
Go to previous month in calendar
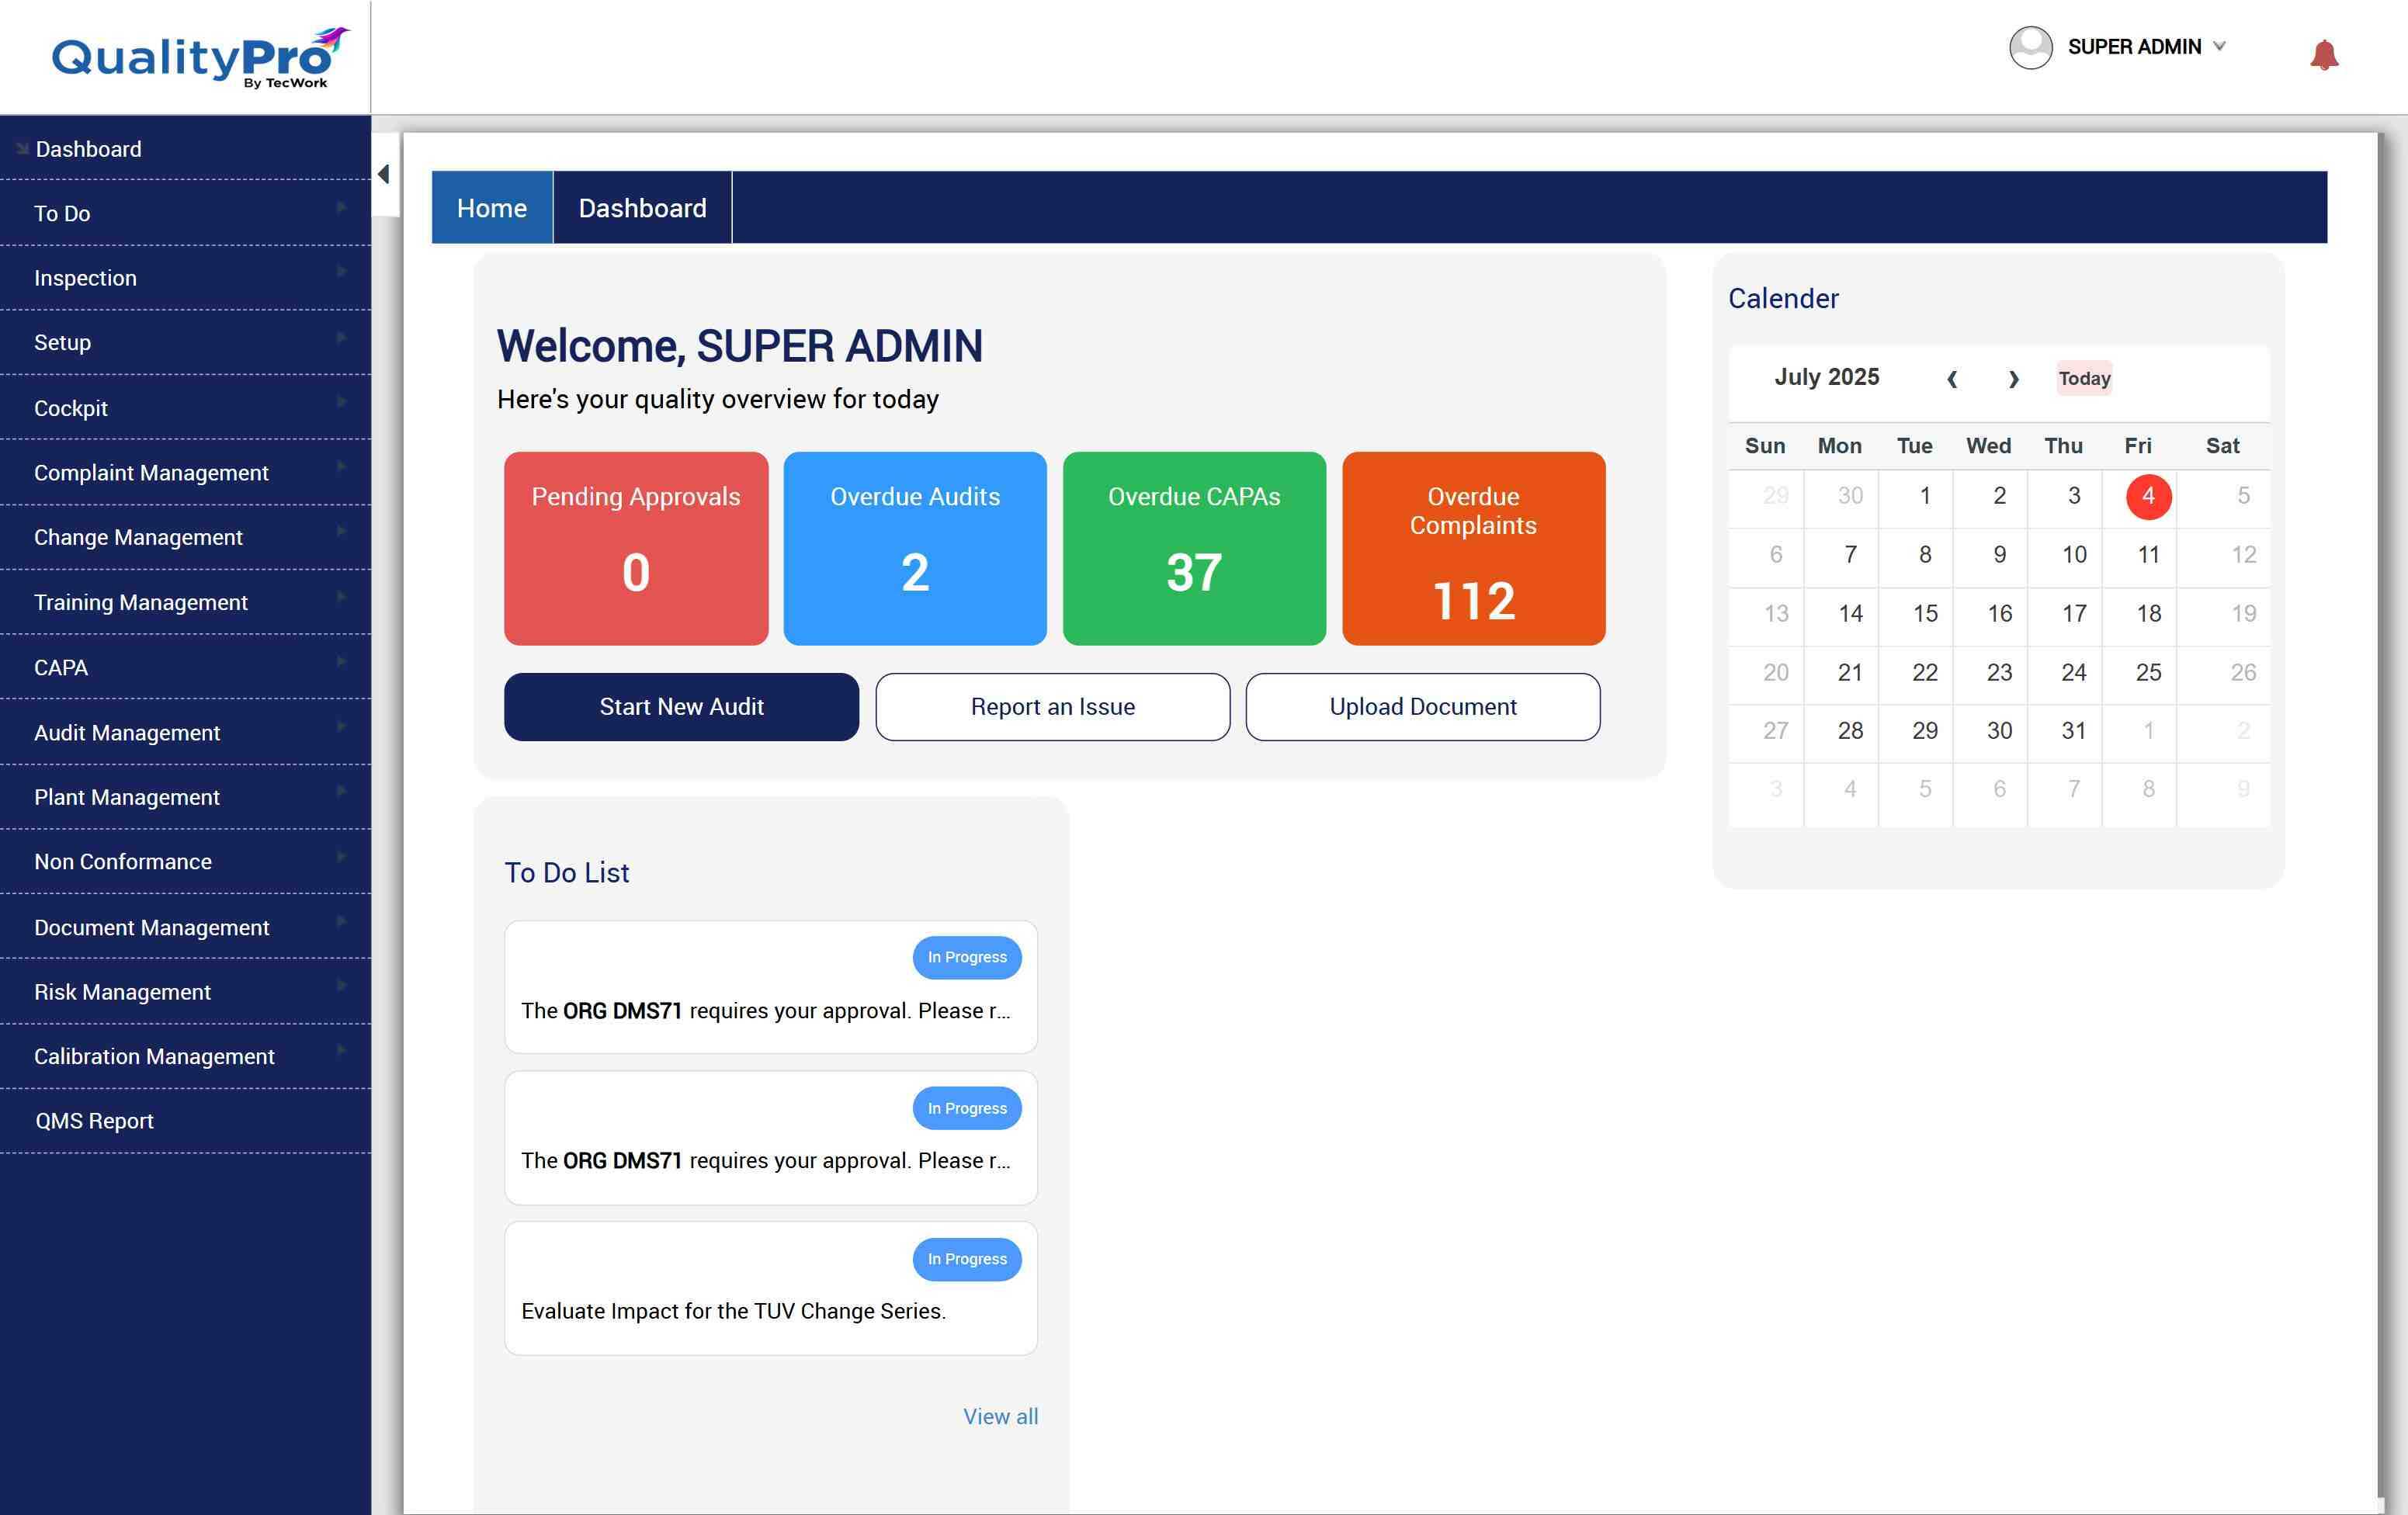click(x=1952, y=379)
